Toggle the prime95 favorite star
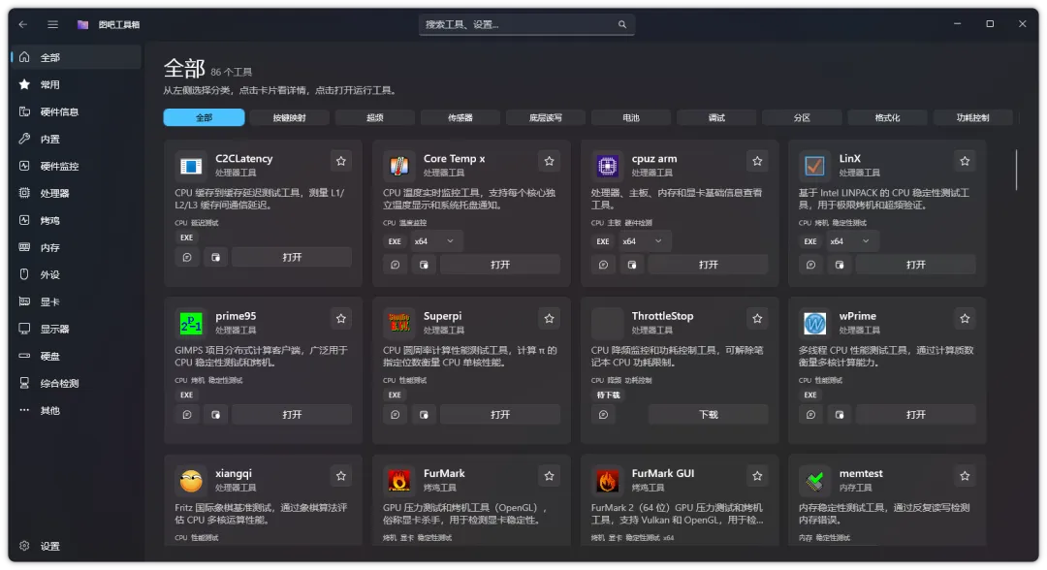1047x570 pixels. coord(341,318)
